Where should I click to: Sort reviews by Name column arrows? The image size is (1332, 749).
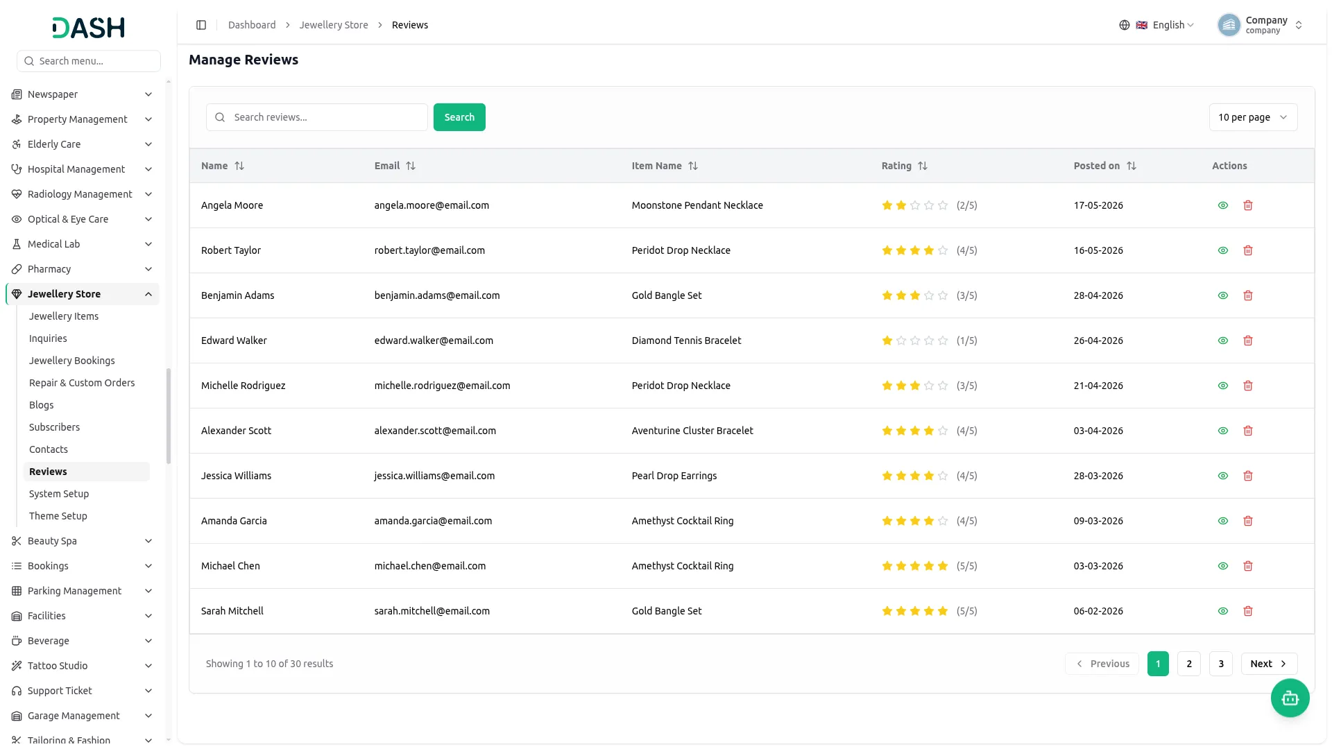tap(239, 166)
